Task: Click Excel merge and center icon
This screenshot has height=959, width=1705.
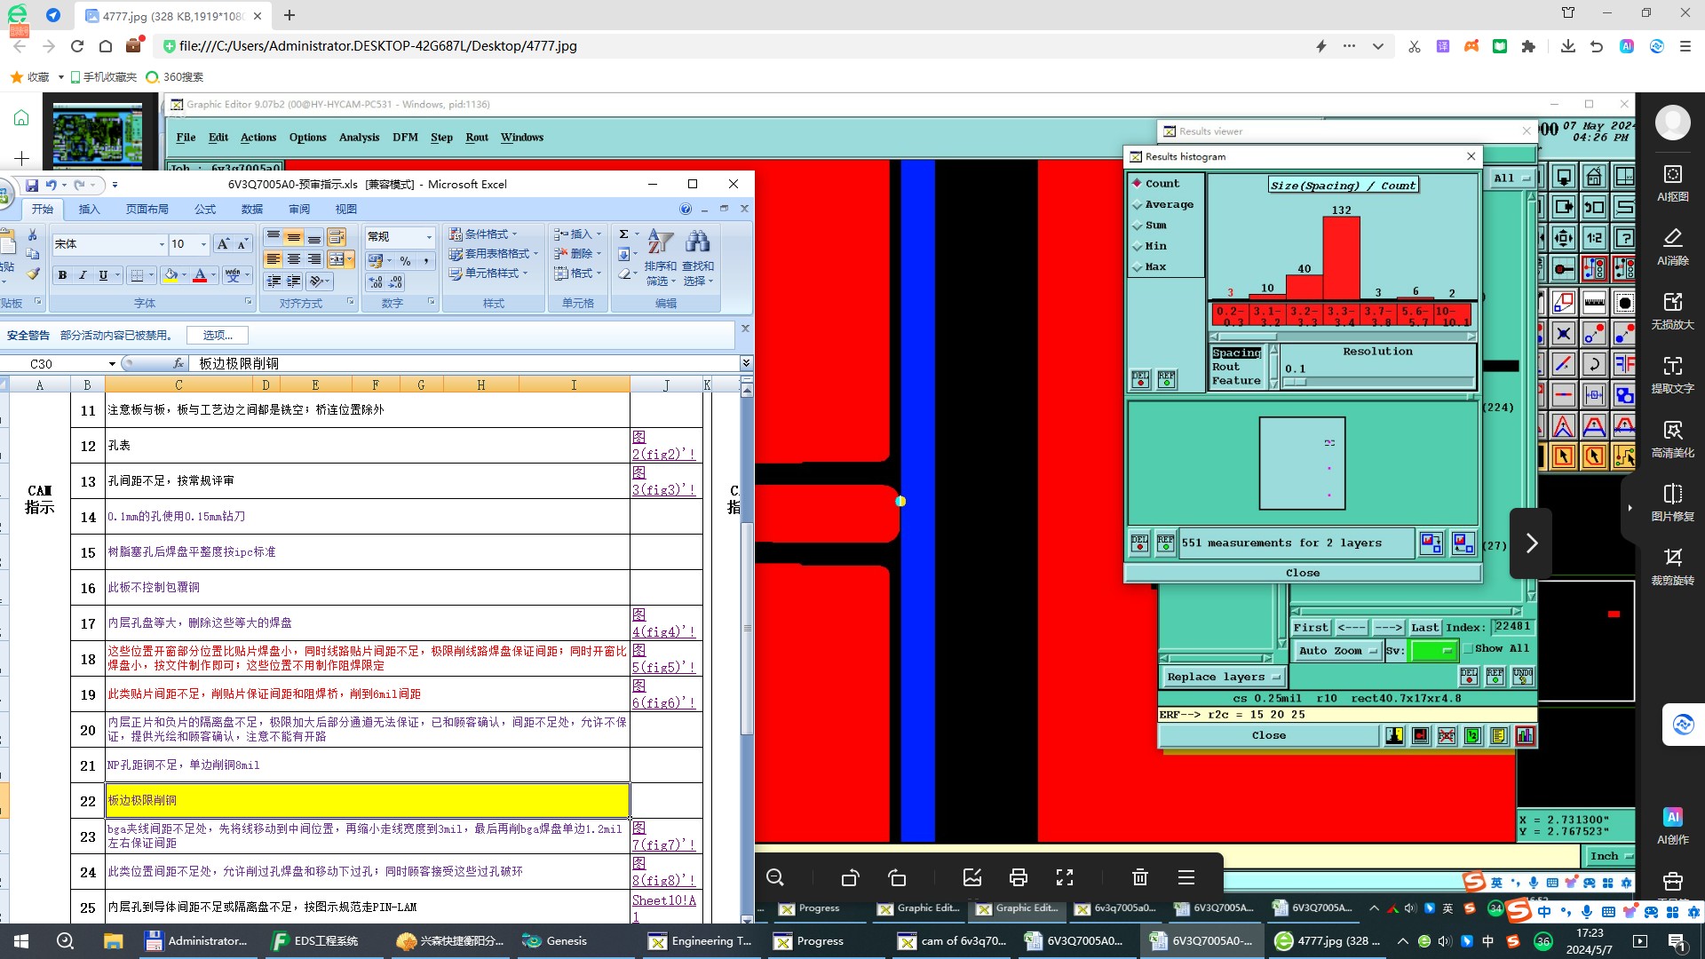Action: pos(337,259)
